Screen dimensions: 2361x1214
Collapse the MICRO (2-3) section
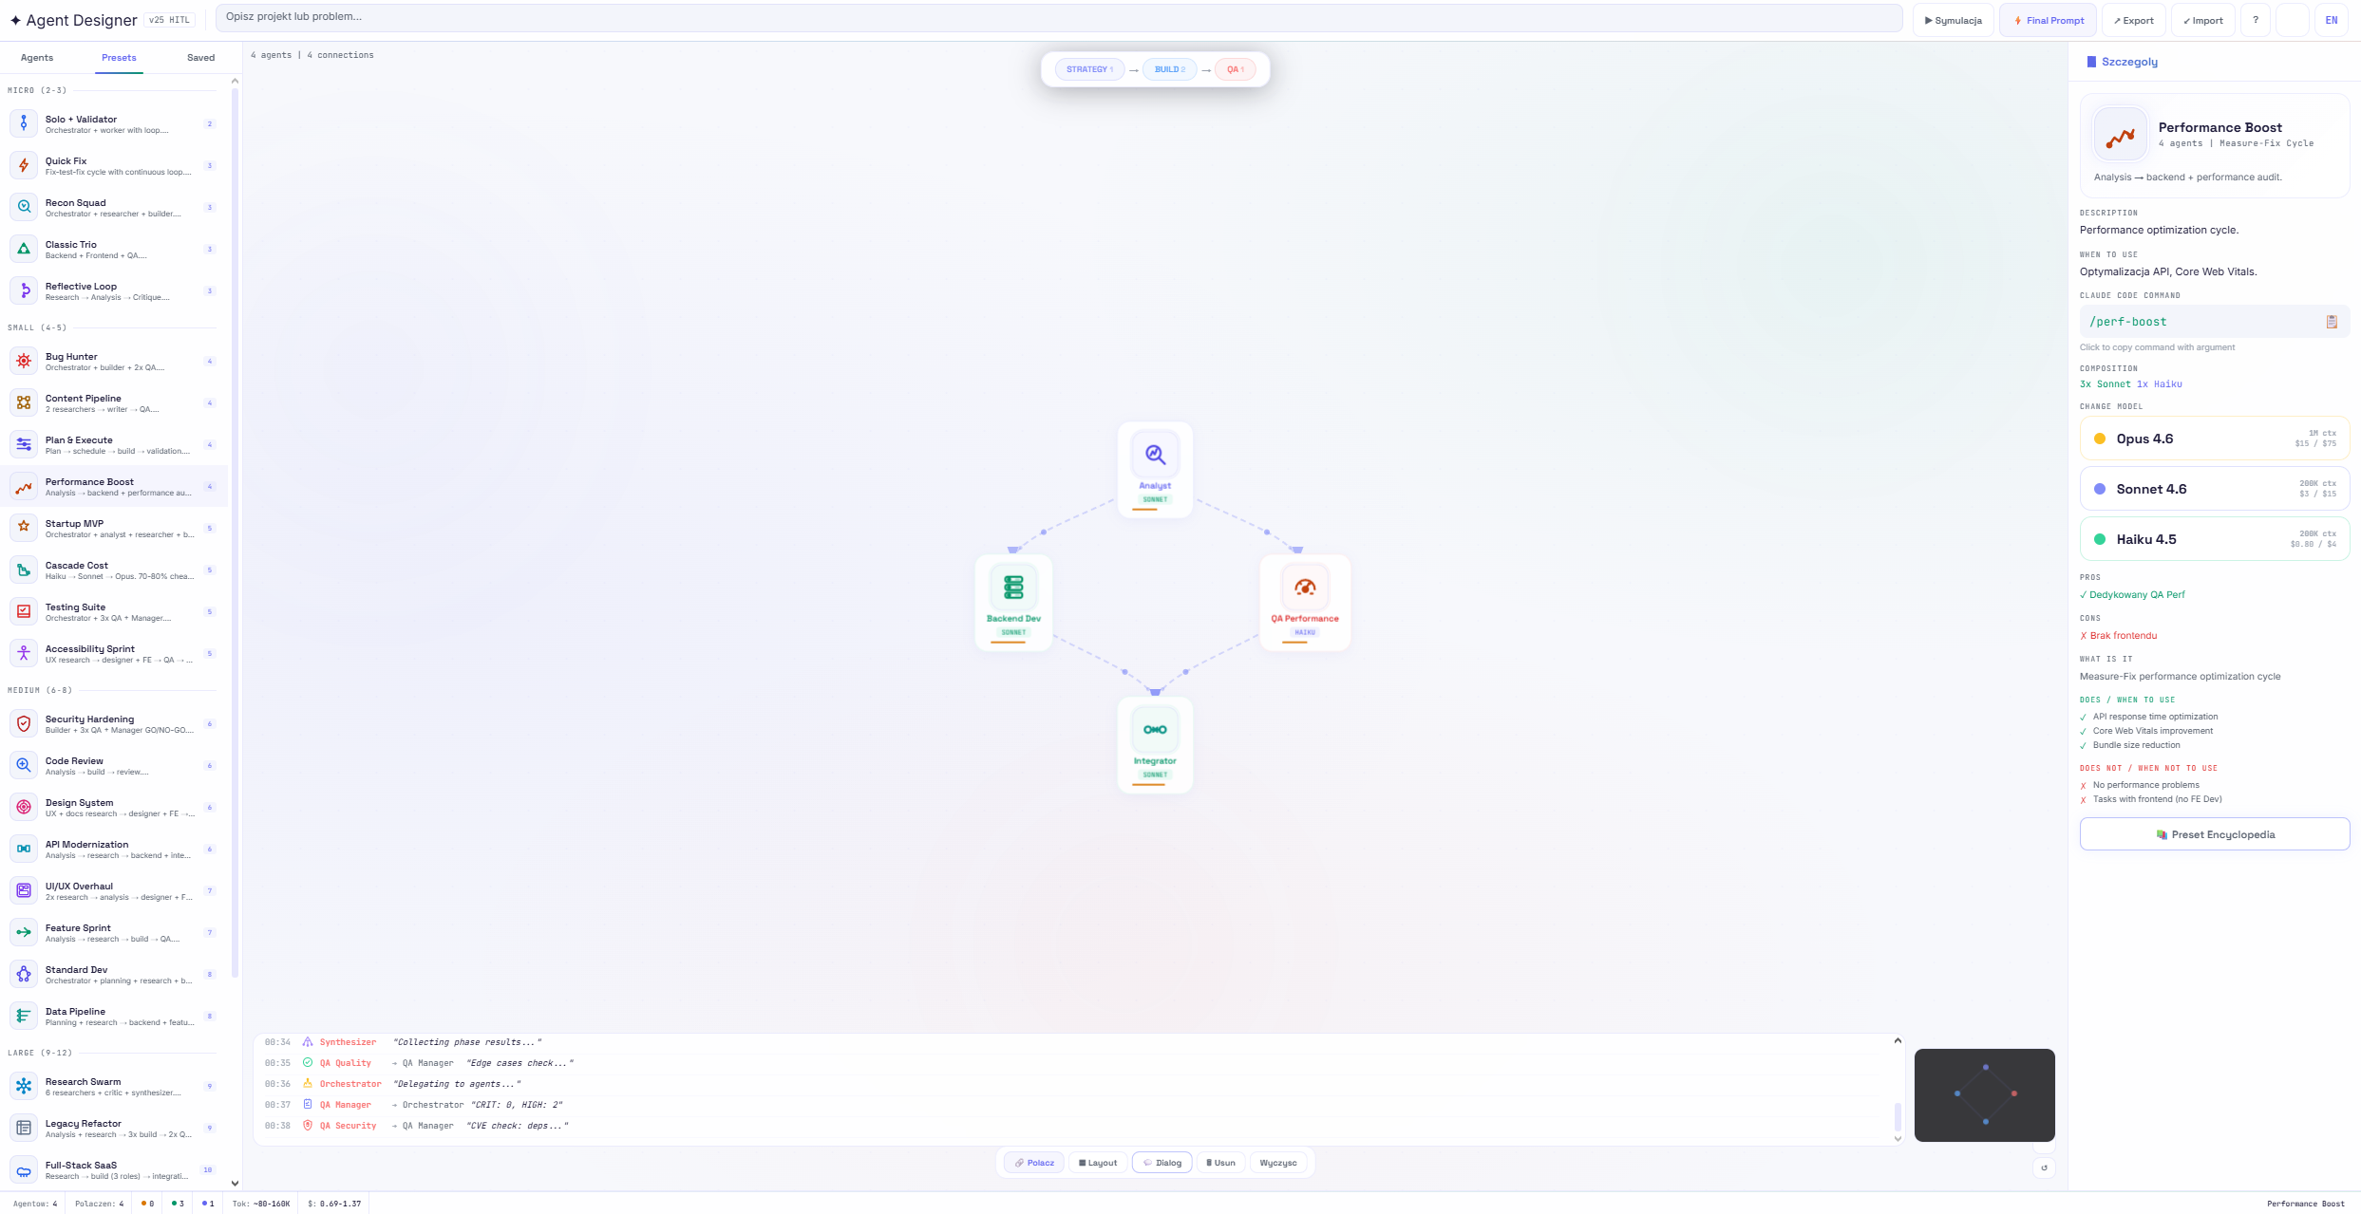[x=38, y=89]
